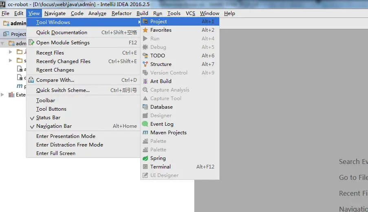Open the Build menu
The width and height of the screenshot is (368, 212).
[x=142, y=13]
